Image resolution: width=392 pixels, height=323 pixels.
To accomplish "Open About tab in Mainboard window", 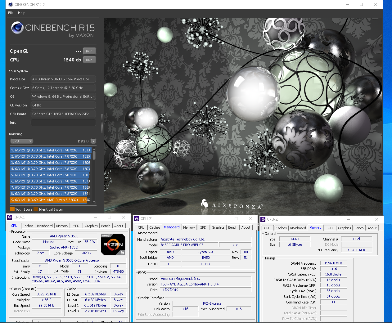I will (246, 227).
